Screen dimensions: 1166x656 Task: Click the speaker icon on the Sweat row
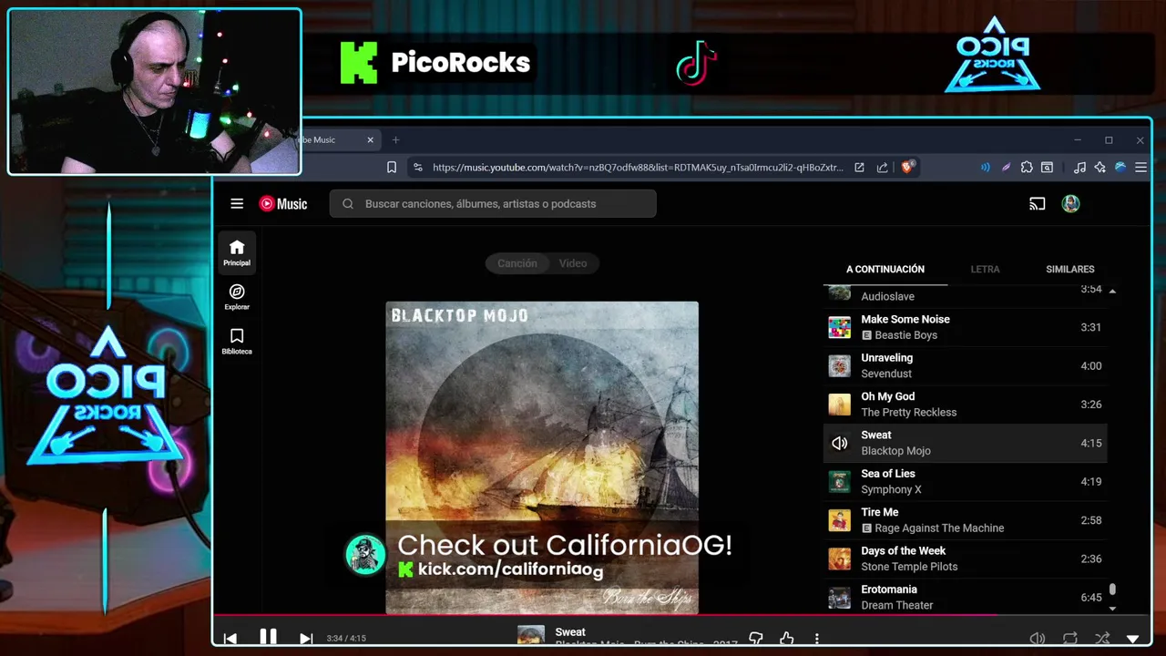pos(839,443)
